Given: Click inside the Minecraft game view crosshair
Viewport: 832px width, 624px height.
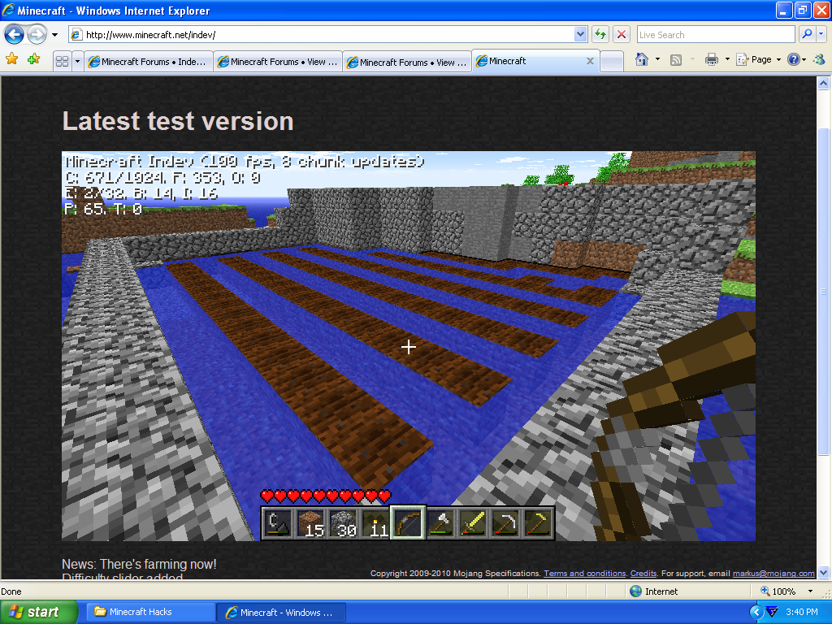Looking at the screenshot, I should [x=408, y=347].
